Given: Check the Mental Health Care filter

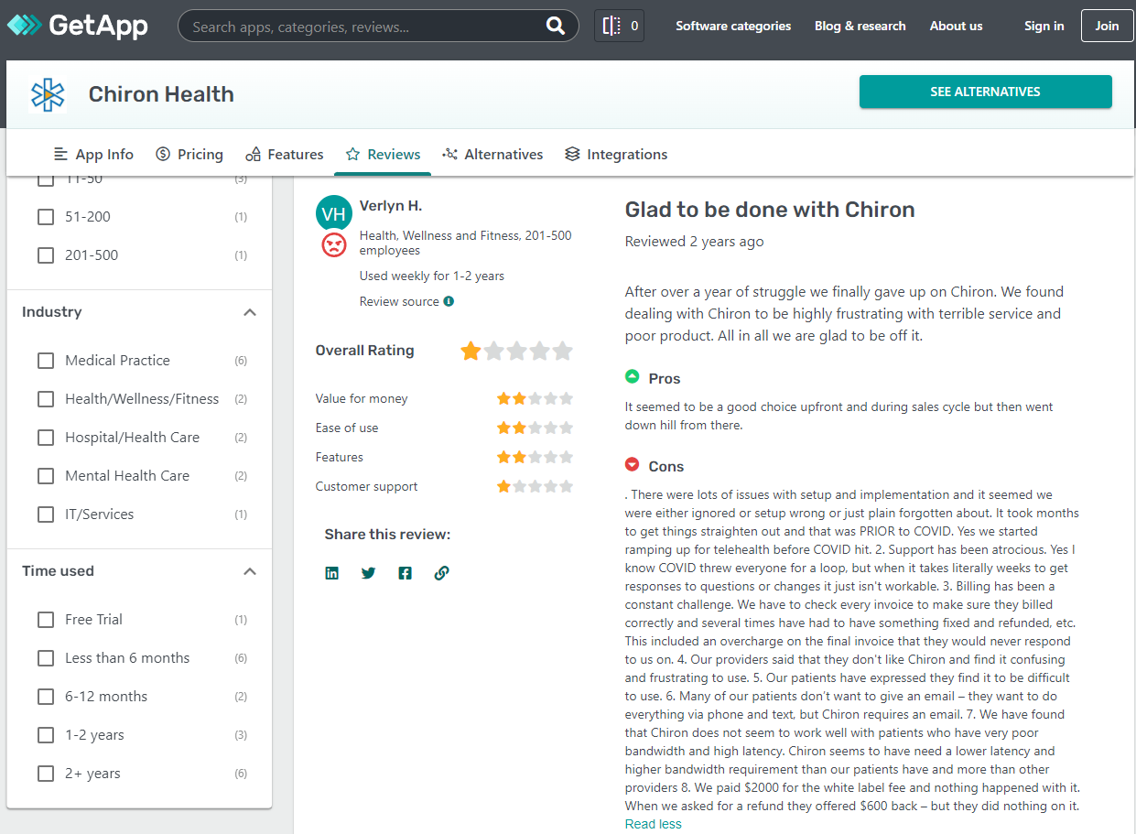Looking at the screenshot, I should point(46,476).
